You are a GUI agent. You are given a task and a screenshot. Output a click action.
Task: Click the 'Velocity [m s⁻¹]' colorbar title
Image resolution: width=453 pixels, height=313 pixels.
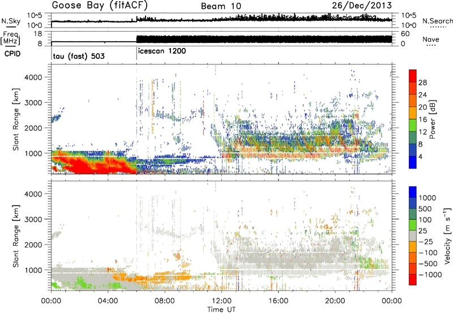pyautogui.click(x=447, y=236)
